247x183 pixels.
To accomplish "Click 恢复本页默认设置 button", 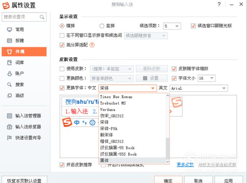I will 24,180.
